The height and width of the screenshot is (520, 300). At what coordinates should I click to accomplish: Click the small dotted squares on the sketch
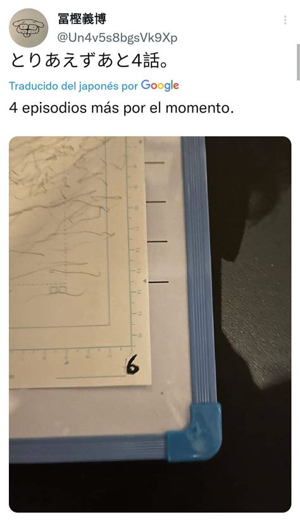click(58, 291)
